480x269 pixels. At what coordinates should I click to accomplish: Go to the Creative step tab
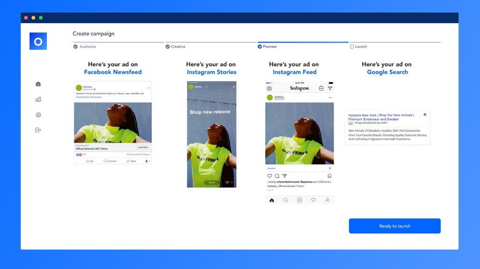pyautogui.click(x=178, y=47)
